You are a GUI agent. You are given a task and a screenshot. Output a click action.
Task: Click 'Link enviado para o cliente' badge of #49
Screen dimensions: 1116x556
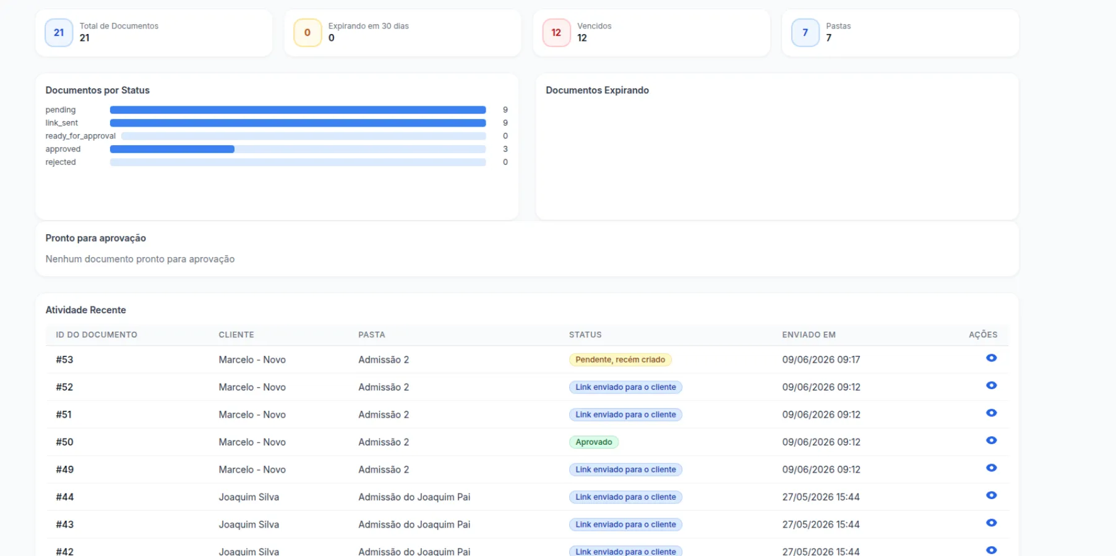[625, 470]
